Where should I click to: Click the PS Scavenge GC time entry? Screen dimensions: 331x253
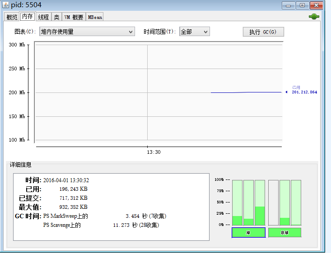(x=101, y=225)
